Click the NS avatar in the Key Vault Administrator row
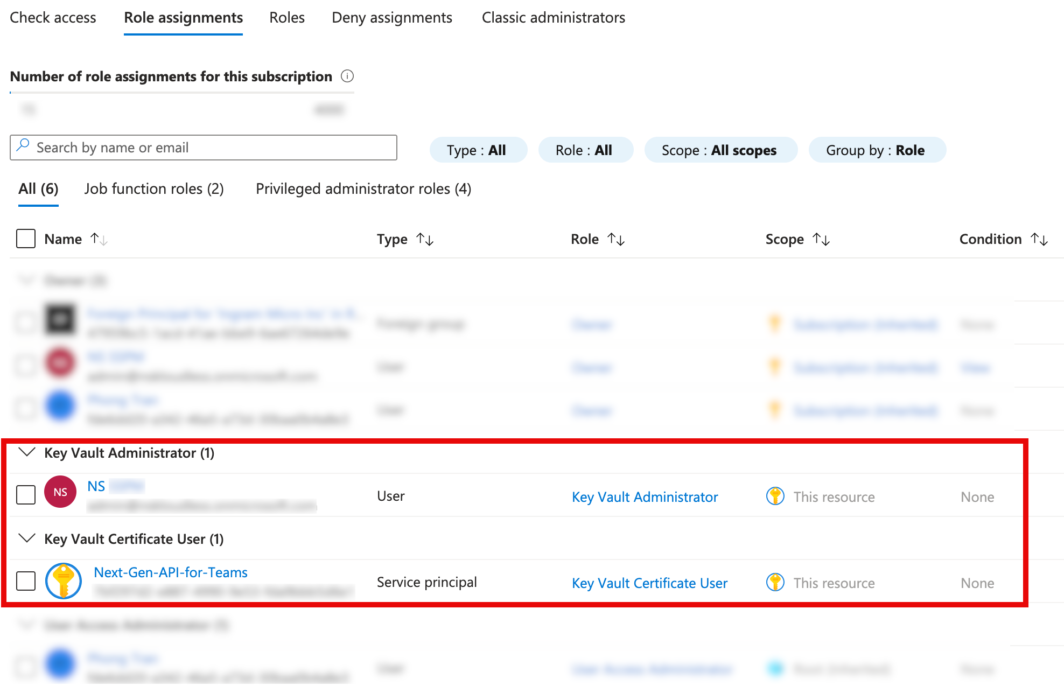 (60, 492)
